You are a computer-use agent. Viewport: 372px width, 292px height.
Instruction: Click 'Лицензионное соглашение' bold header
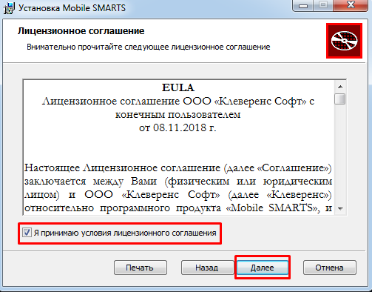pos(81,31)
